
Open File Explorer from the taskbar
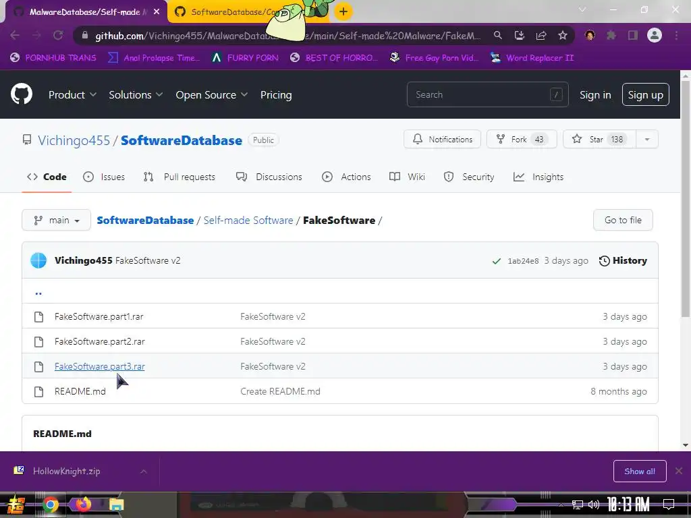pos(117,505)
